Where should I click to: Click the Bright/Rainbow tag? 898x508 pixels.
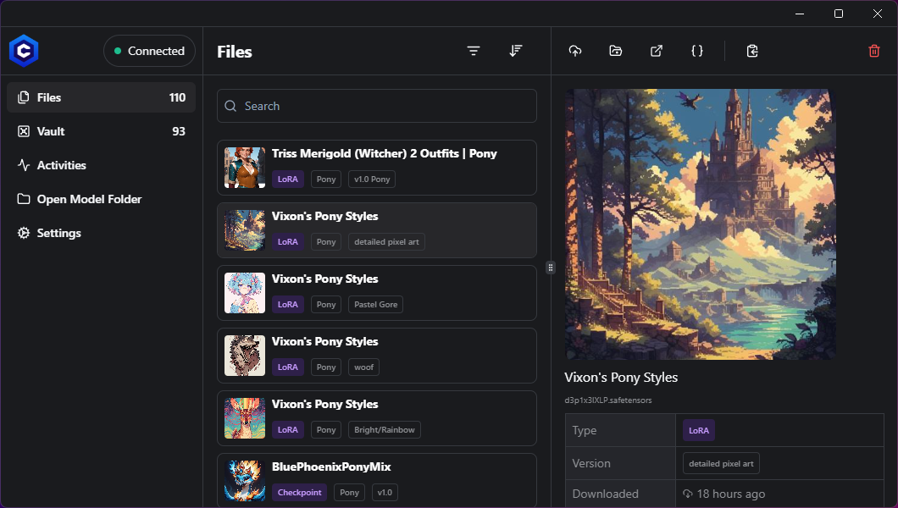[385, 429]
